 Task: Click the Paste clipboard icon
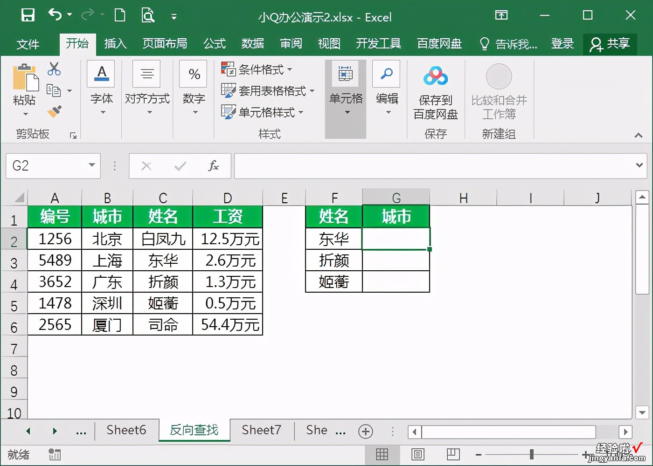tap(25, 78)
